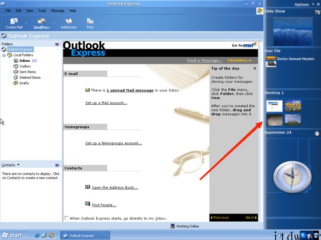
Task: Open the Addresses book icon
Action: point(69,21)
